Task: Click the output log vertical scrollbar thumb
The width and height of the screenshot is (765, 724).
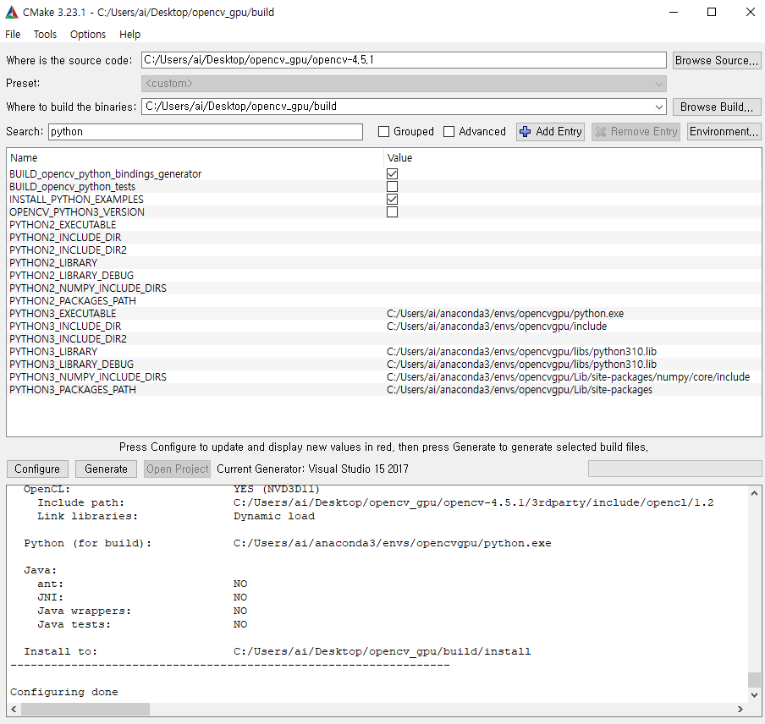Action: pos(754,679)
